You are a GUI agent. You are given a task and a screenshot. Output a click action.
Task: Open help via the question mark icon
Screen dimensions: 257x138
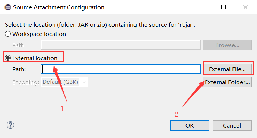point(10,125)
